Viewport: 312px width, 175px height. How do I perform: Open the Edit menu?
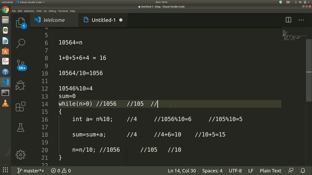pos(19,11)
